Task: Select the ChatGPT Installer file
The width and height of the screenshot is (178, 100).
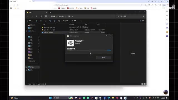Action: point(73,32)
